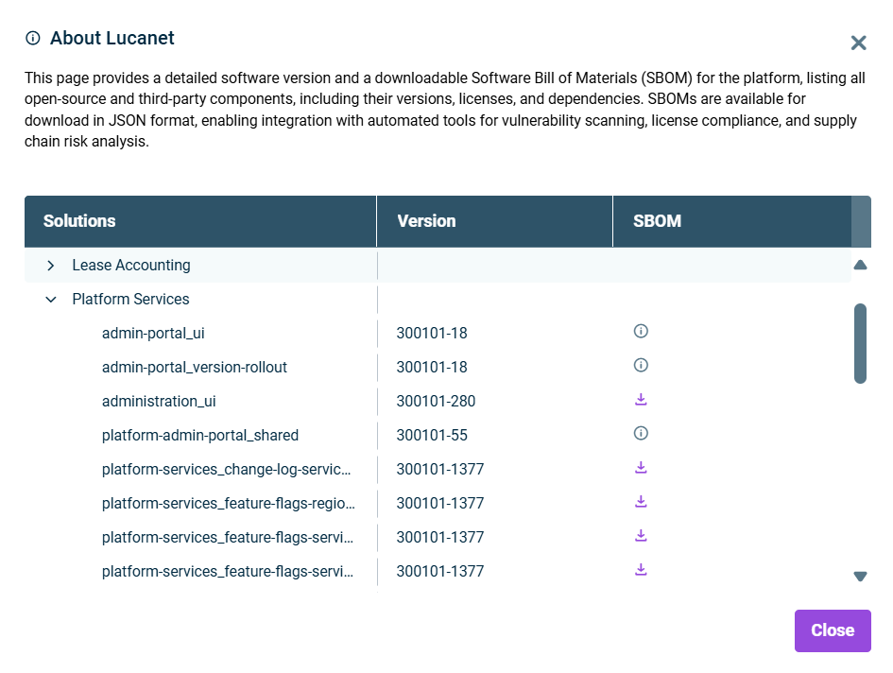Image resolution: width=893 pixels, height=673 pixels.
Task: Click the Version column header
Action: pyautogui.click(x=426, y=221)
